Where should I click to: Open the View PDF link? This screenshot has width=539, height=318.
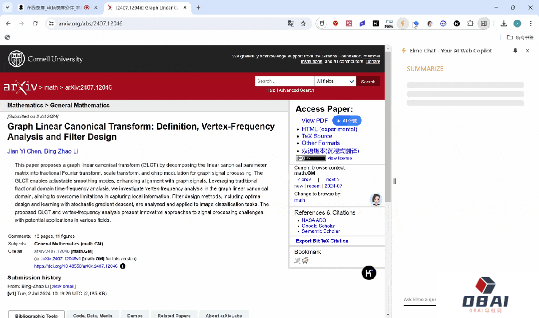[315, 121]
